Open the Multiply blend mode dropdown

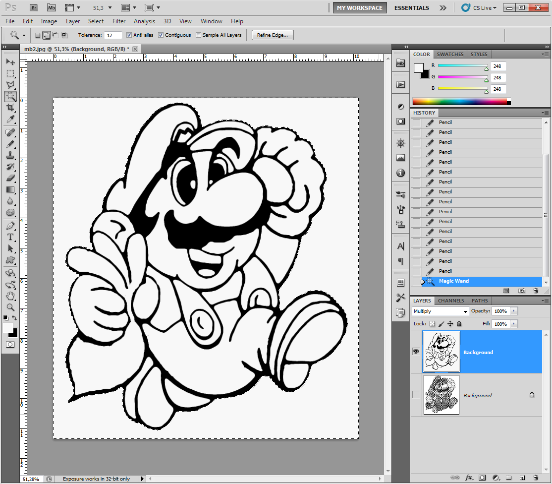[x=441, y=311]
